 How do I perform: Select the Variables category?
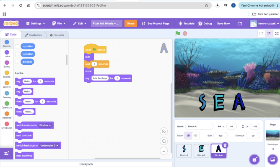[x=7, y=115]
